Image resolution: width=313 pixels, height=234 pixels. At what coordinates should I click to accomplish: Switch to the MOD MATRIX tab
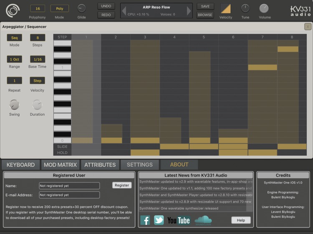coord(60,165)
